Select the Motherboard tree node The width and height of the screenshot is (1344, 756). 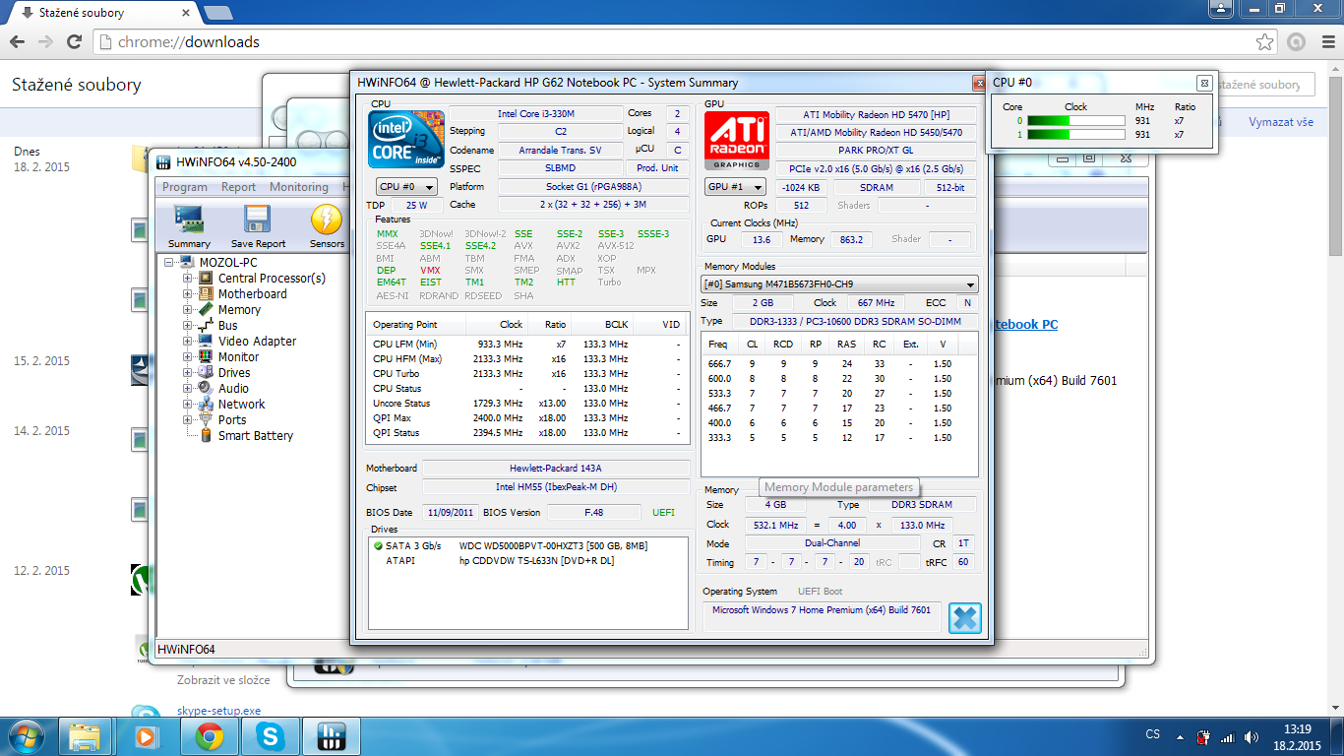click(x=252, y=294)
